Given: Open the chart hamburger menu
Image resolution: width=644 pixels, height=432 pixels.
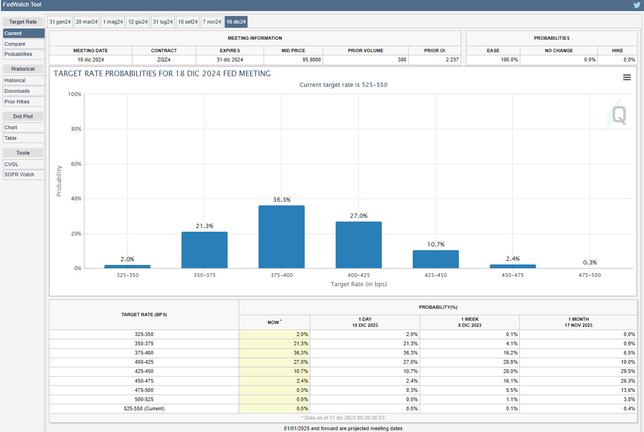Looking at the screenshot, I should pyautogui.click(x=626, y=78).
